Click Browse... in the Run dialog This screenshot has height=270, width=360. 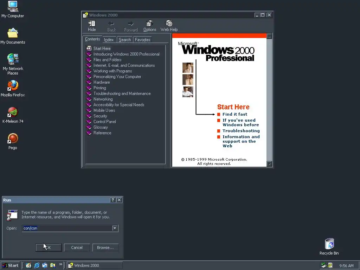coord(105,247)
